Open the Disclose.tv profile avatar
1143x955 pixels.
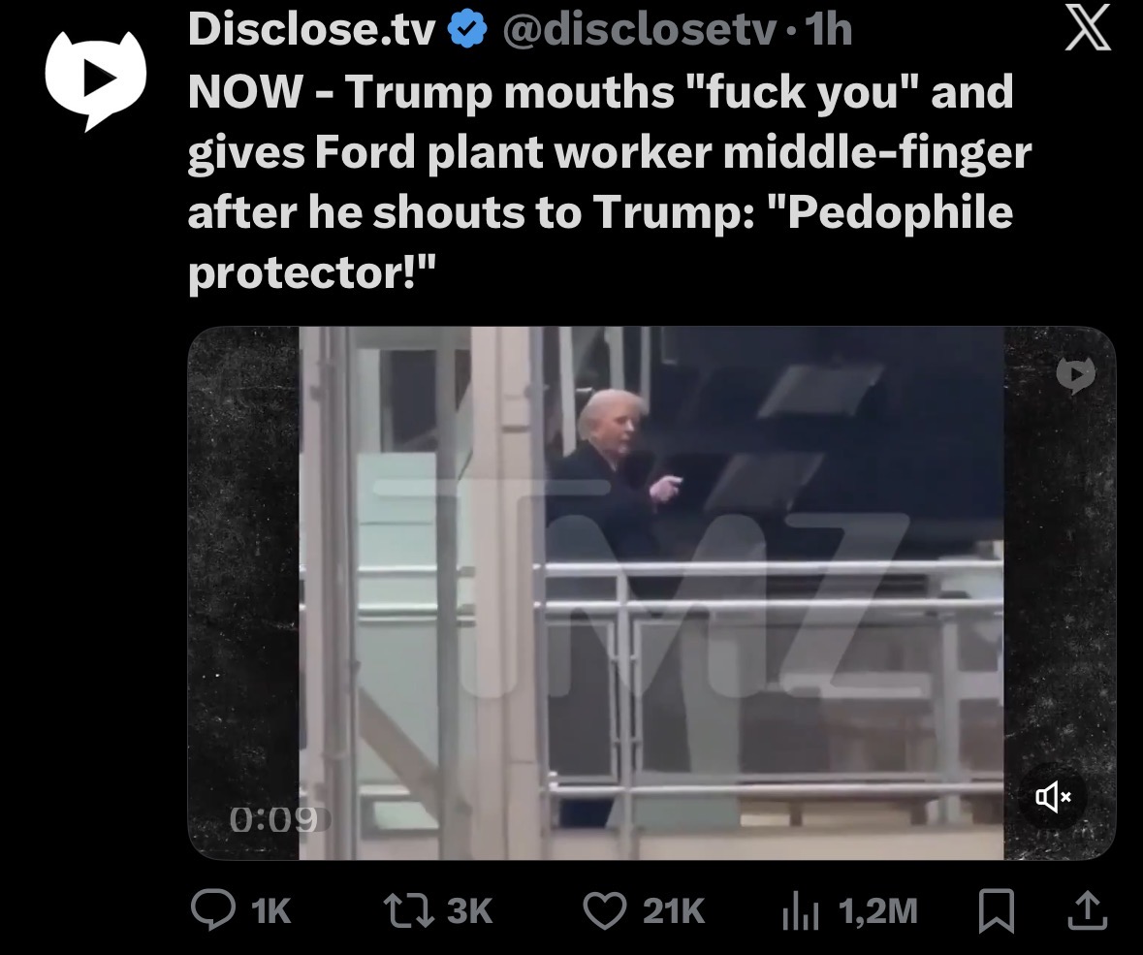(96, 79)
